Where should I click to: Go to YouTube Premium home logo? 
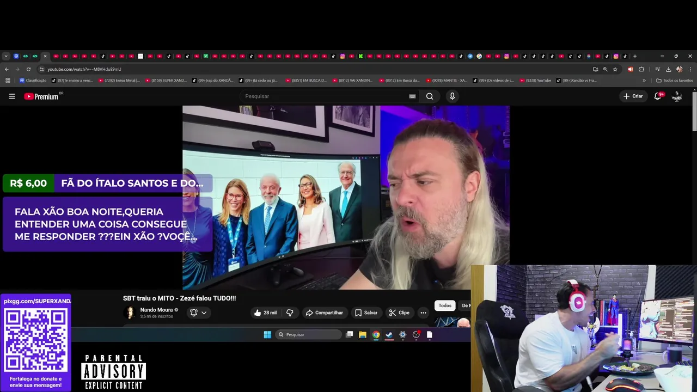coord(41,96)
